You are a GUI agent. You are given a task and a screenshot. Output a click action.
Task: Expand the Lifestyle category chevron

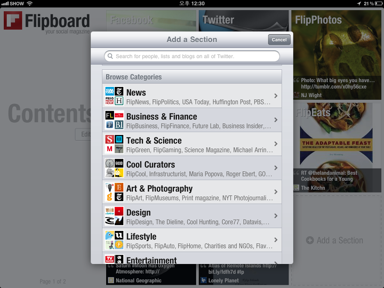pos(276,240)
